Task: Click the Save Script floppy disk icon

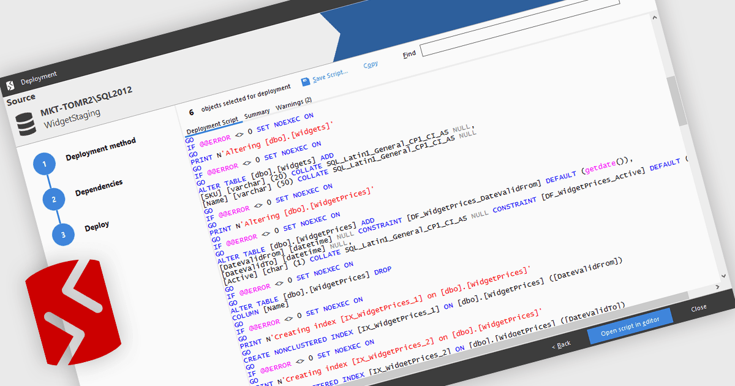Action: pos(306,82)
